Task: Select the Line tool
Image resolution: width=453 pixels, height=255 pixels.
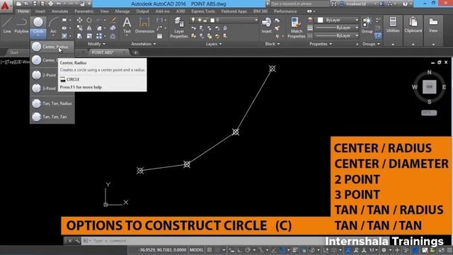Action: (7, 25)
